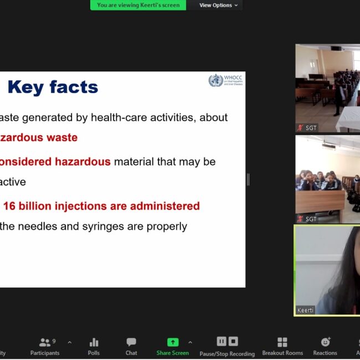
Task: Open the Polls window
Action: (94, 346)
